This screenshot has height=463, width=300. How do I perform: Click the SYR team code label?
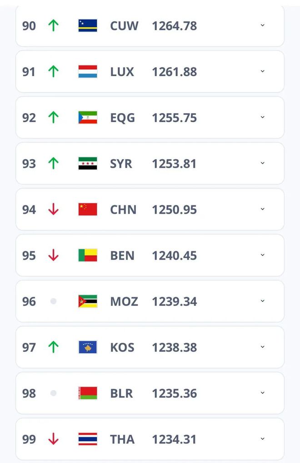[121, 164]
